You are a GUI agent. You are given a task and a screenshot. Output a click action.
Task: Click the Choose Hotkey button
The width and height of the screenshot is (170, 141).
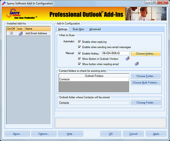(145, 54)
